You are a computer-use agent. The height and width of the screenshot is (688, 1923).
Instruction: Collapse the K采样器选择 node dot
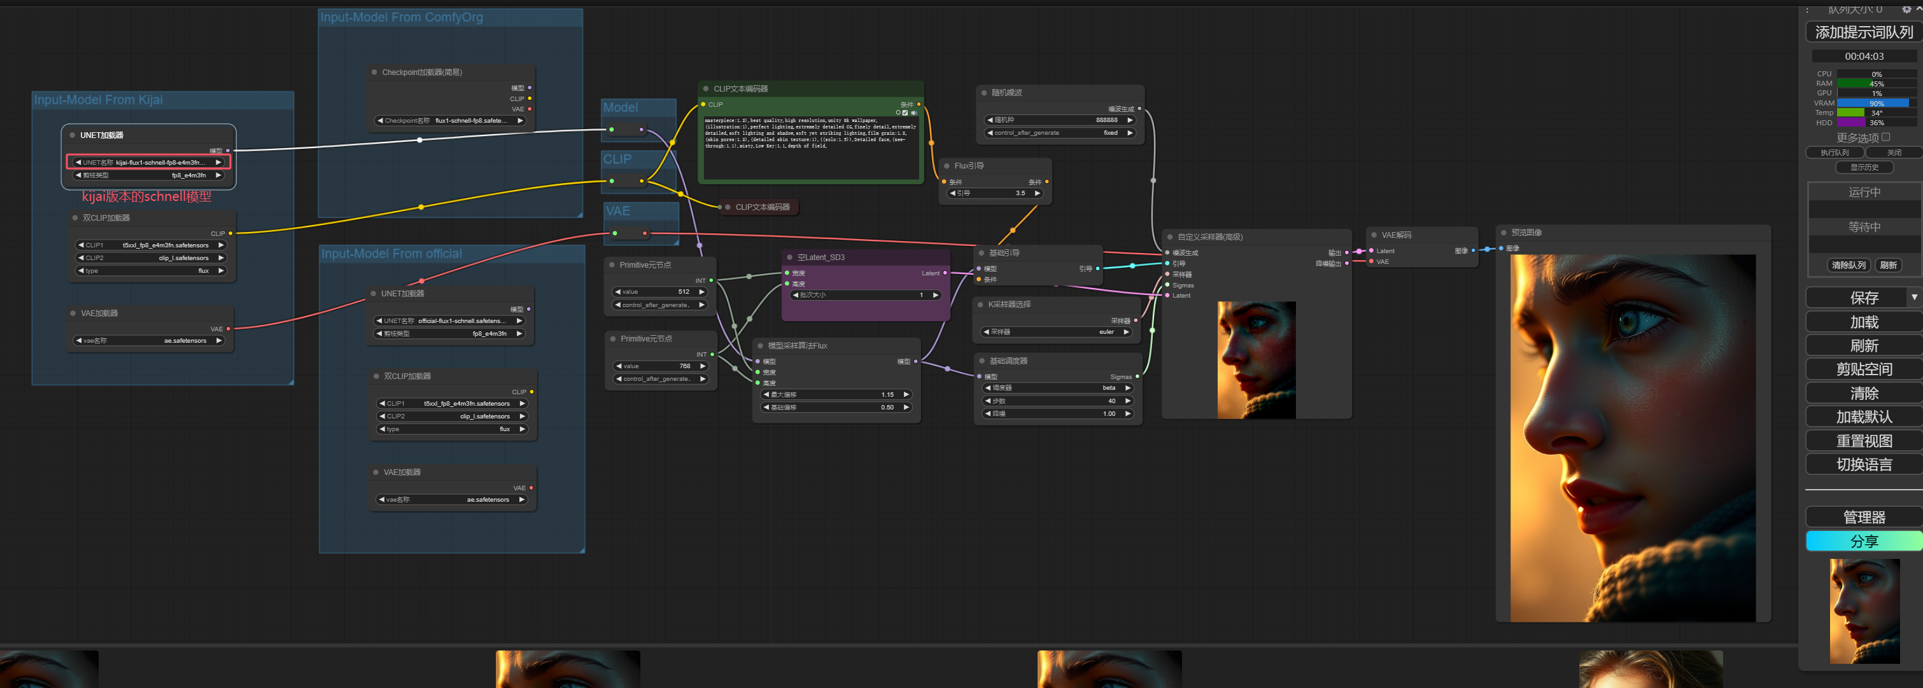point(980,305)
